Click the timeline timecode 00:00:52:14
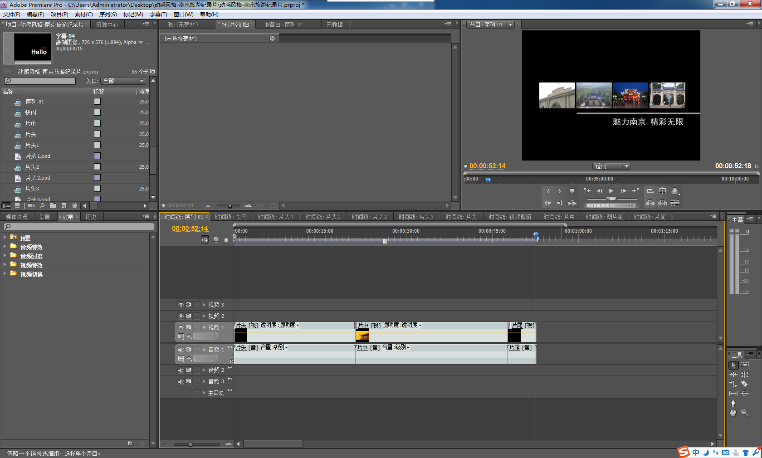 pos(190,229)
